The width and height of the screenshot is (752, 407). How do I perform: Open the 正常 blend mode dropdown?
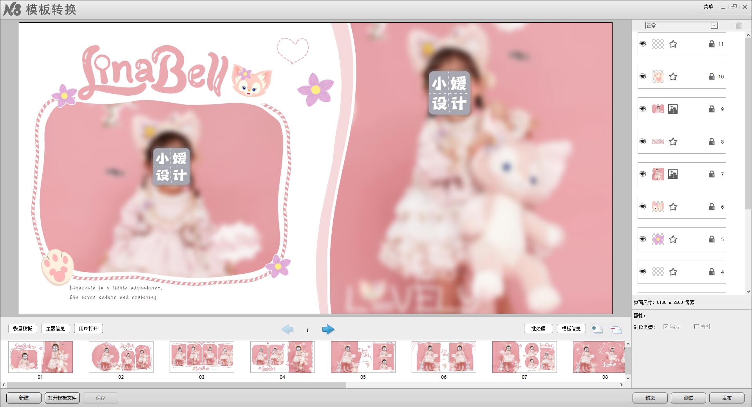click(x=681, y=25)
